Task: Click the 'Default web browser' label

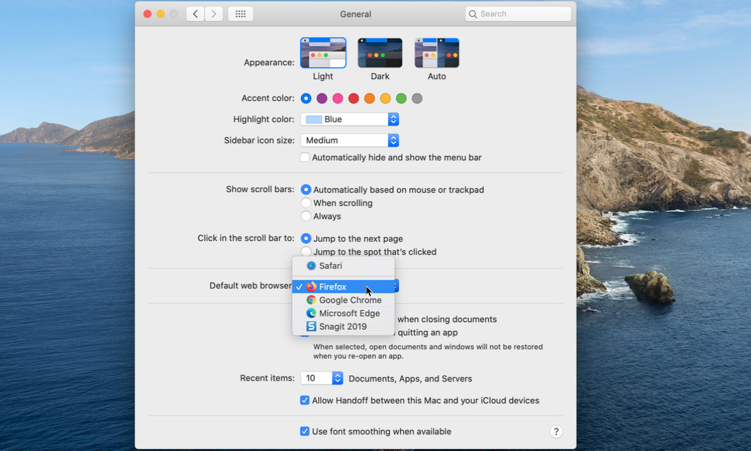Action: pos(251,285)
